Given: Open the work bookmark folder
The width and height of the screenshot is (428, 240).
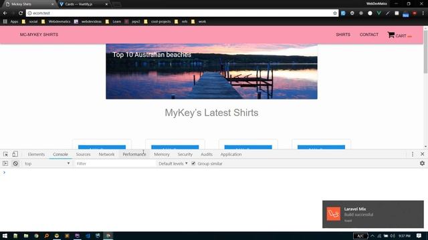Looking at the screenshot, I should tap(199, 21).
